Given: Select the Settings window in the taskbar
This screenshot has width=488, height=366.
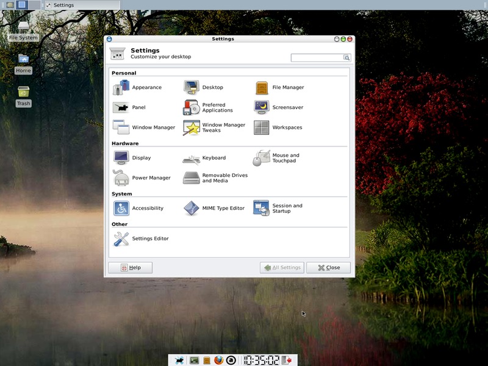Looking at the screenshot, I should pyautogui.click(x=81, y=5).
